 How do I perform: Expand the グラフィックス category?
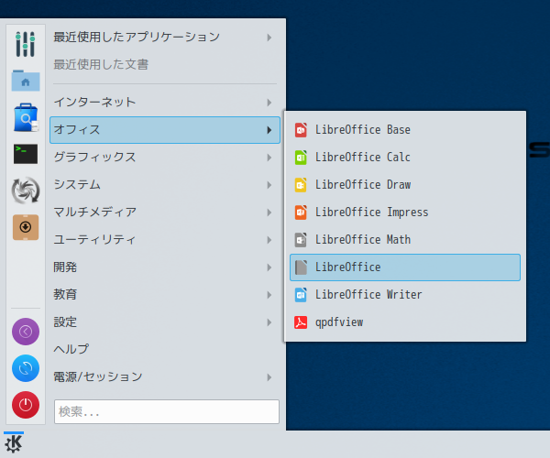click(165, 158)
